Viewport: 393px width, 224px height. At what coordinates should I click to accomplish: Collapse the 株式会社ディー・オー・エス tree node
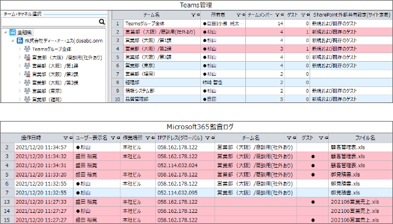click(13, 41)
